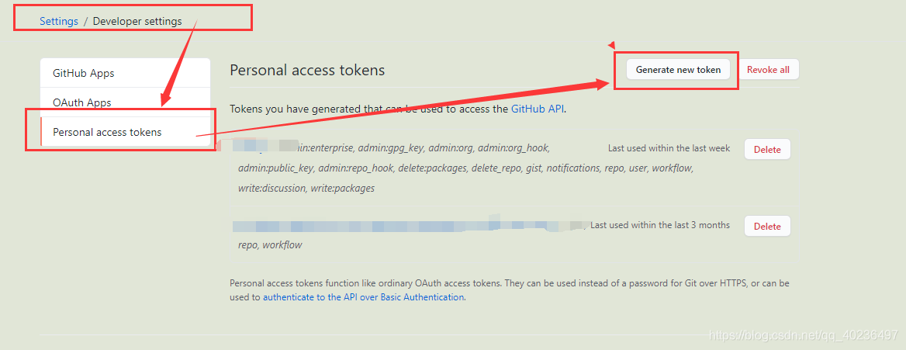
Task: Open Personal access tokens sidebar item
Action: (125, 132)
